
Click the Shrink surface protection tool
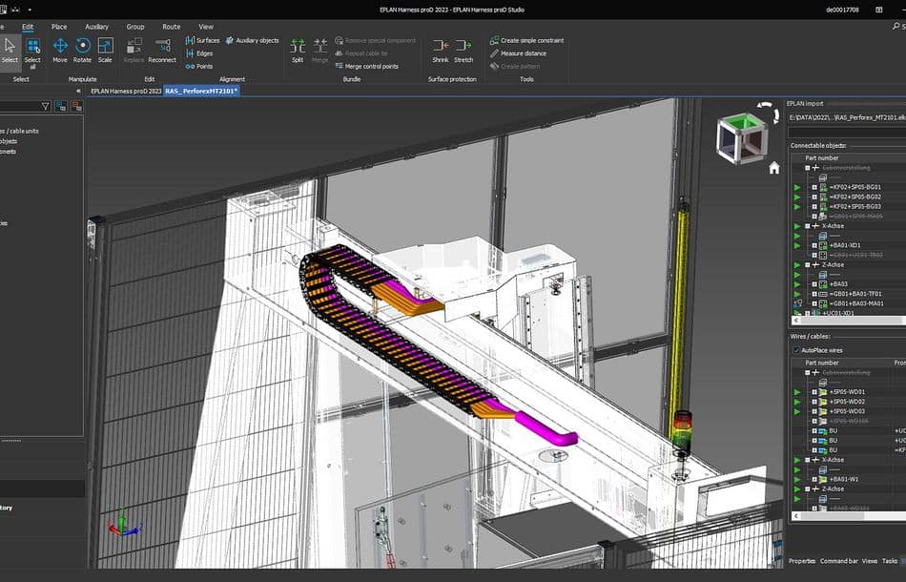coord(441,51)
